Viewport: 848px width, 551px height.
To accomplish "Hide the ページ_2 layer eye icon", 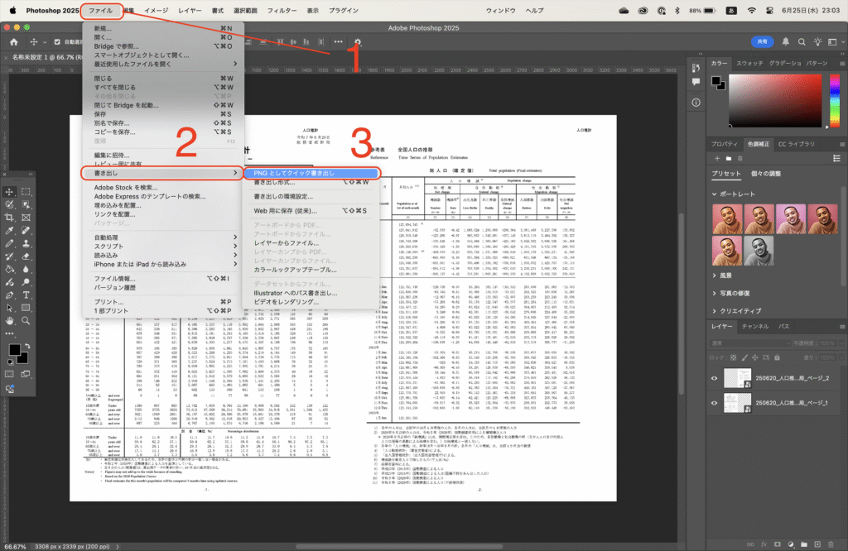I will coord(714,378).
